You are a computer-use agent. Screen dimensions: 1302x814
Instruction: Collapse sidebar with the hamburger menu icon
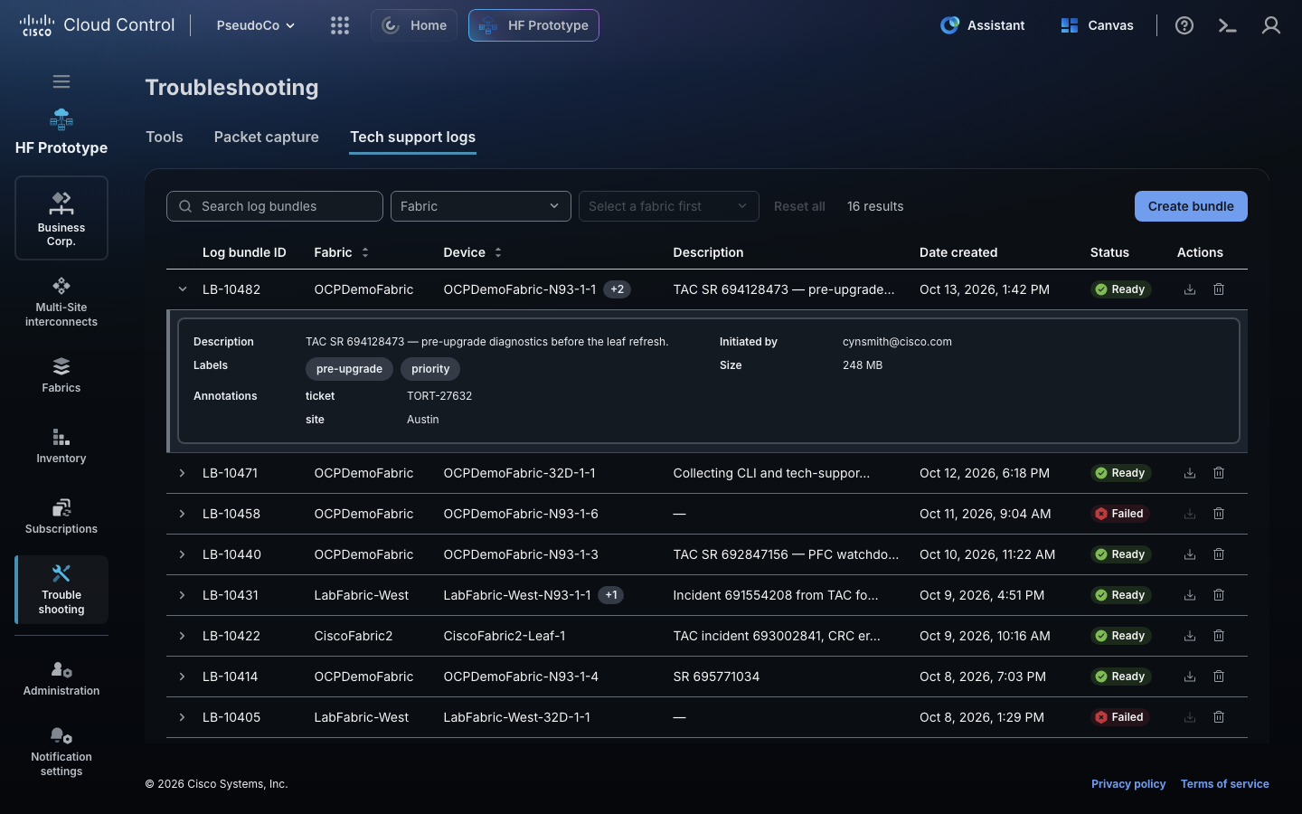coord(61,81)
